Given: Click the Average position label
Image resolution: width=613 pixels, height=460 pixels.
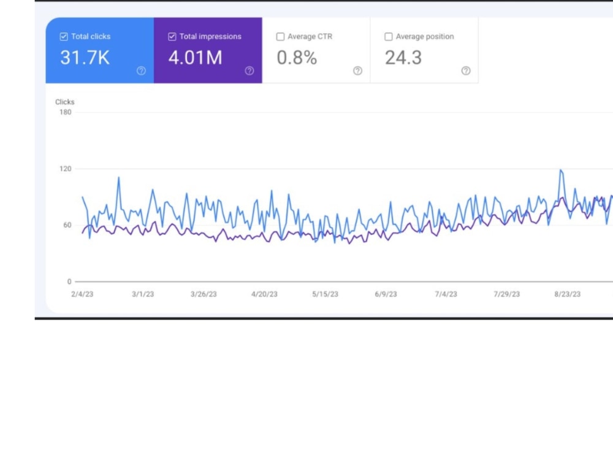Looking at the screenshot, I should [x=425, y=36].
